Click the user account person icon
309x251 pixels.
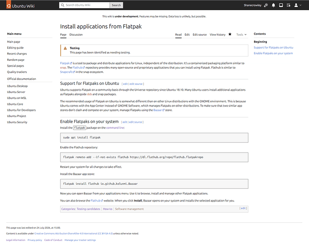click(x=296, y=5)
